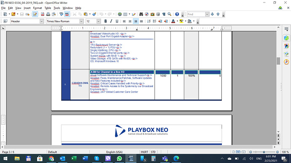
Task: Click the Spelling and Grammar check icon
Action: point(61,14)
